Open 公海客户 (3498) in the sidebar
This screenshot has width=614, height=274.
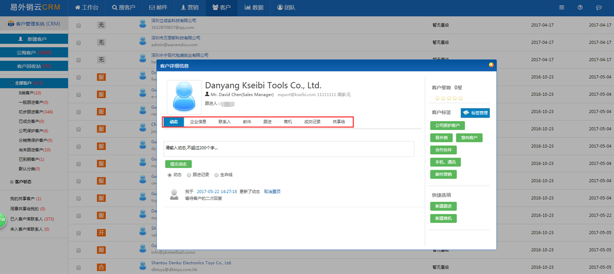click(x=34, y=52)
